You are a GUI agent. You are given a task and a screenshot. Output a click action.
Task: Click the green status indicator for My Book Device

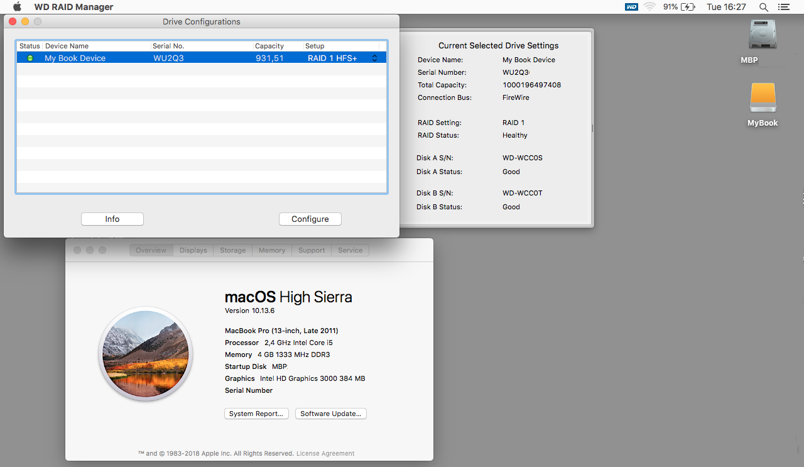coord(30,58)
